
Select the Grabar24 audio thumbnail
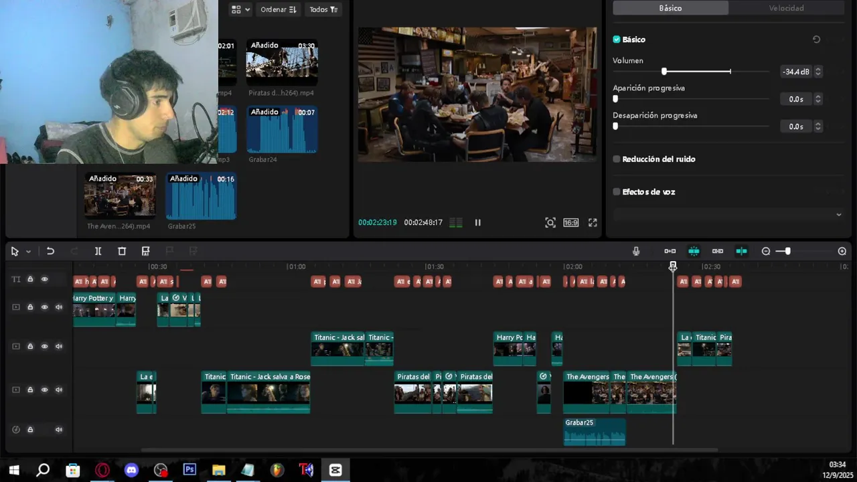(x=282, y=129)
